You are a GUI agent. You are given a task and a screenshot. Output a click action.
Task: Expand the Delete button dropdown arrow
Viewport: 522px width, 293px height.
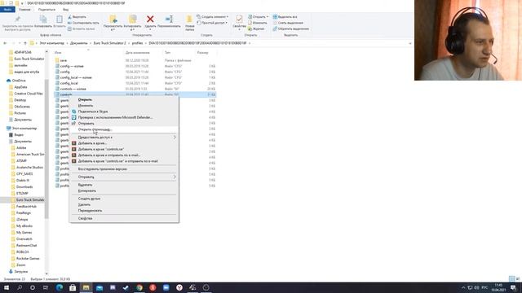150,29
